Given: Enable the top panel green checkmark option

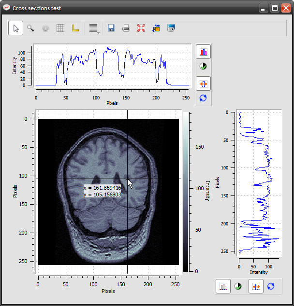Looking at the screenshot, I should coord(203,66).
